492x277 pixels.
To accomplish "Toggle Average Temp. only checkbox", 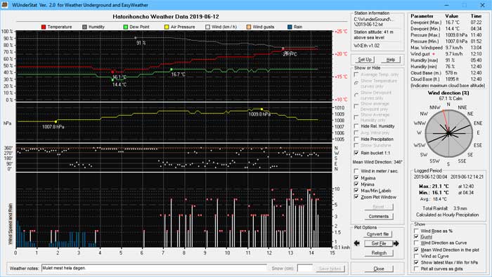I will tap(356, 74).
